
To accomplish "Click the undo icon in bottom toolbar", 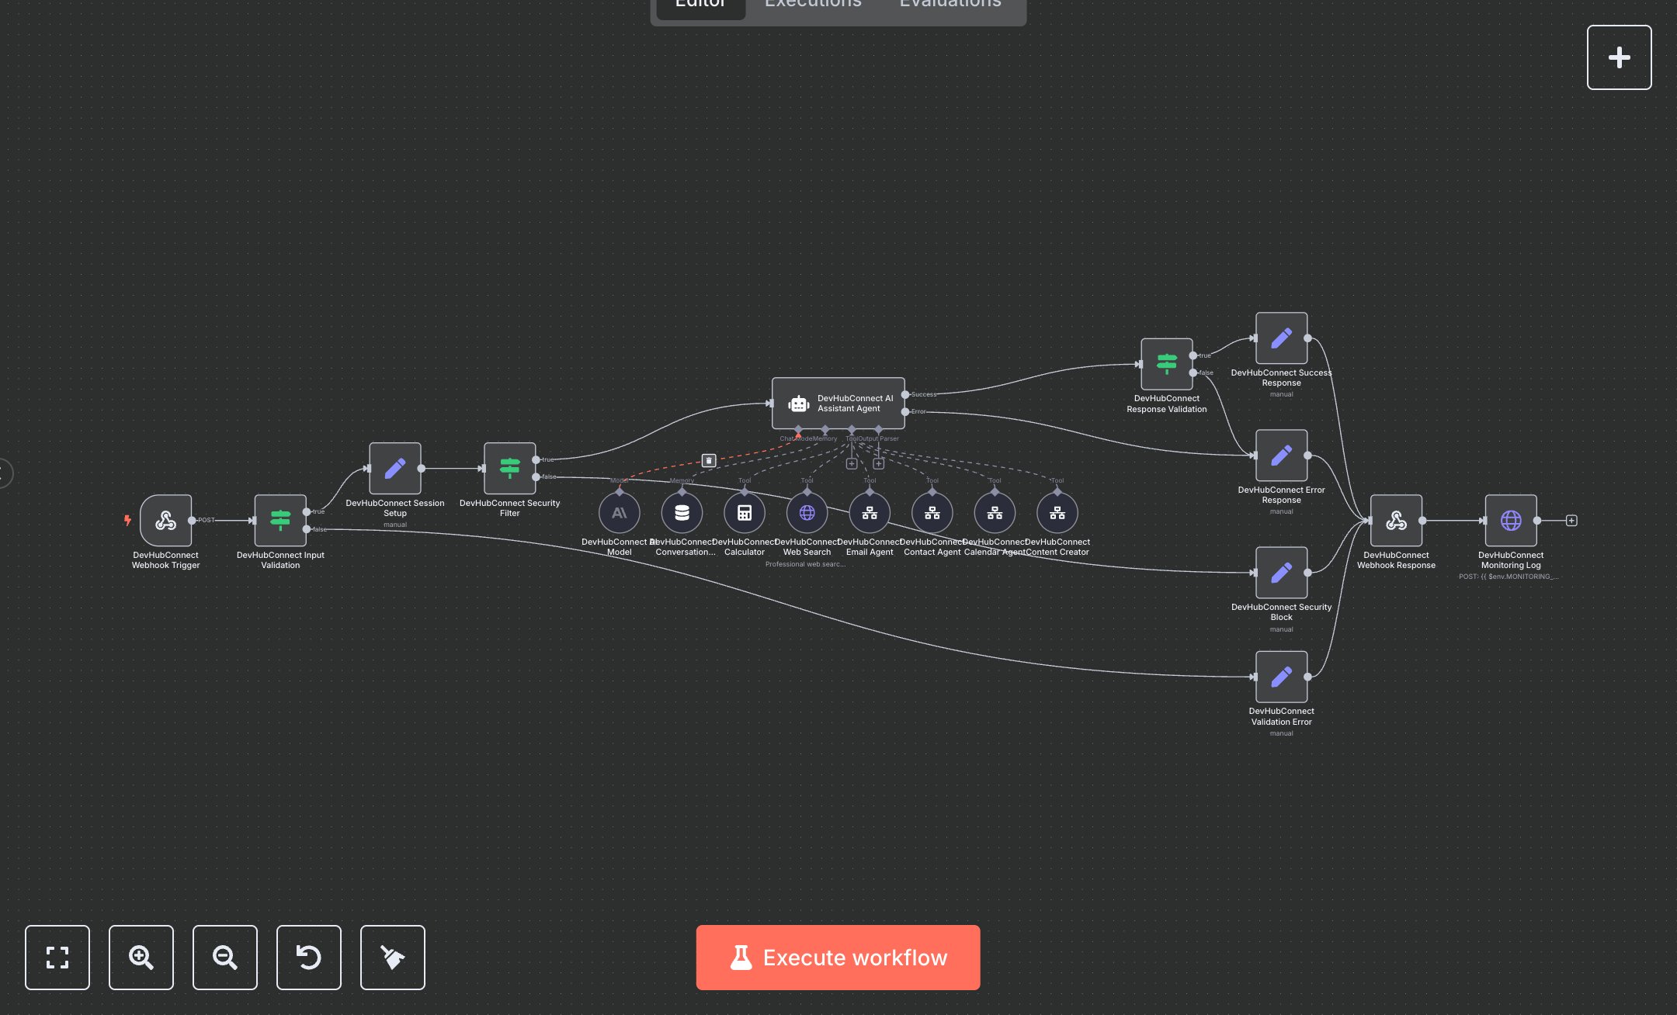I will click(308, 958).
